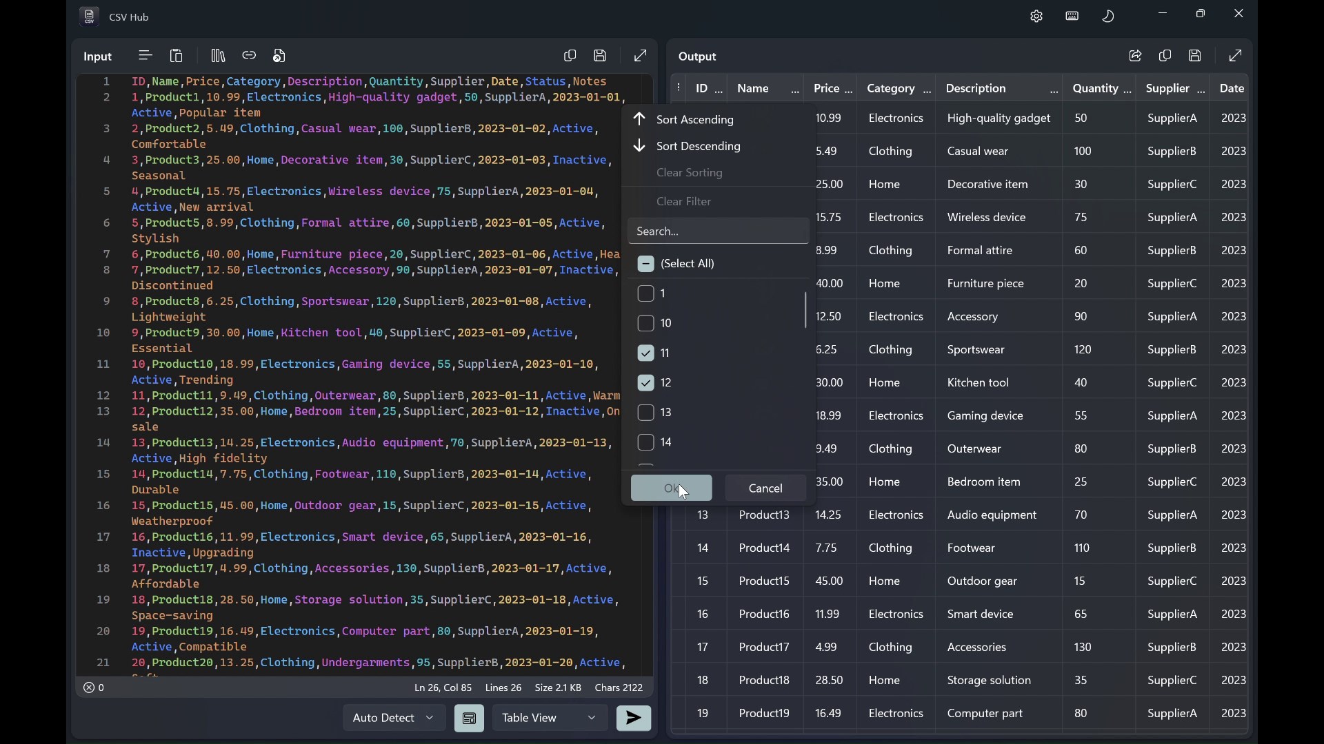Choose Sort Descending in the filter menu
This screenshot has height=744, width=1324.
click(x=699, y=147)
